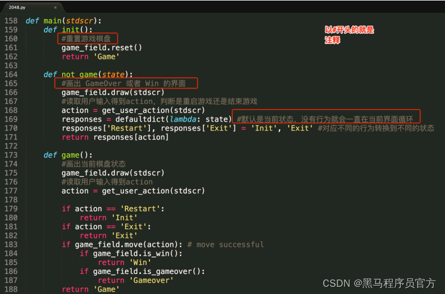Close the 2048.py tab
Image resolution: width=445 pixels, height=294 pixels.
pyautogui.click(x=56, y=8)
